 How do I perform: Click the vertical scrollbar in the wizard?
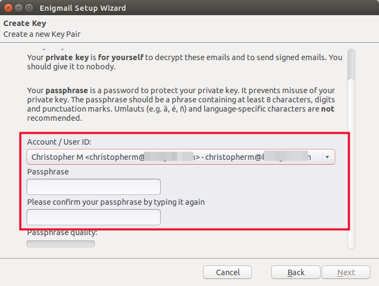click(351, 146)
